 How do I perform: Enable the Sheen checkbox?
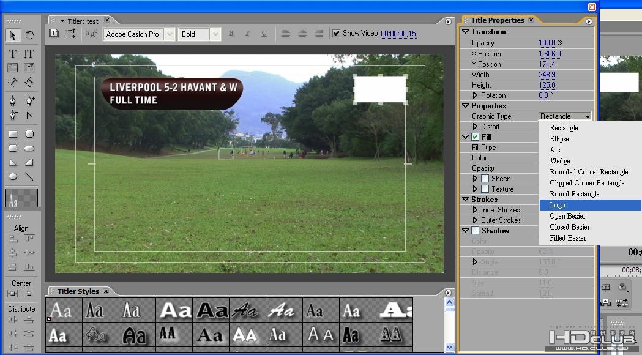tap(485, 179)
